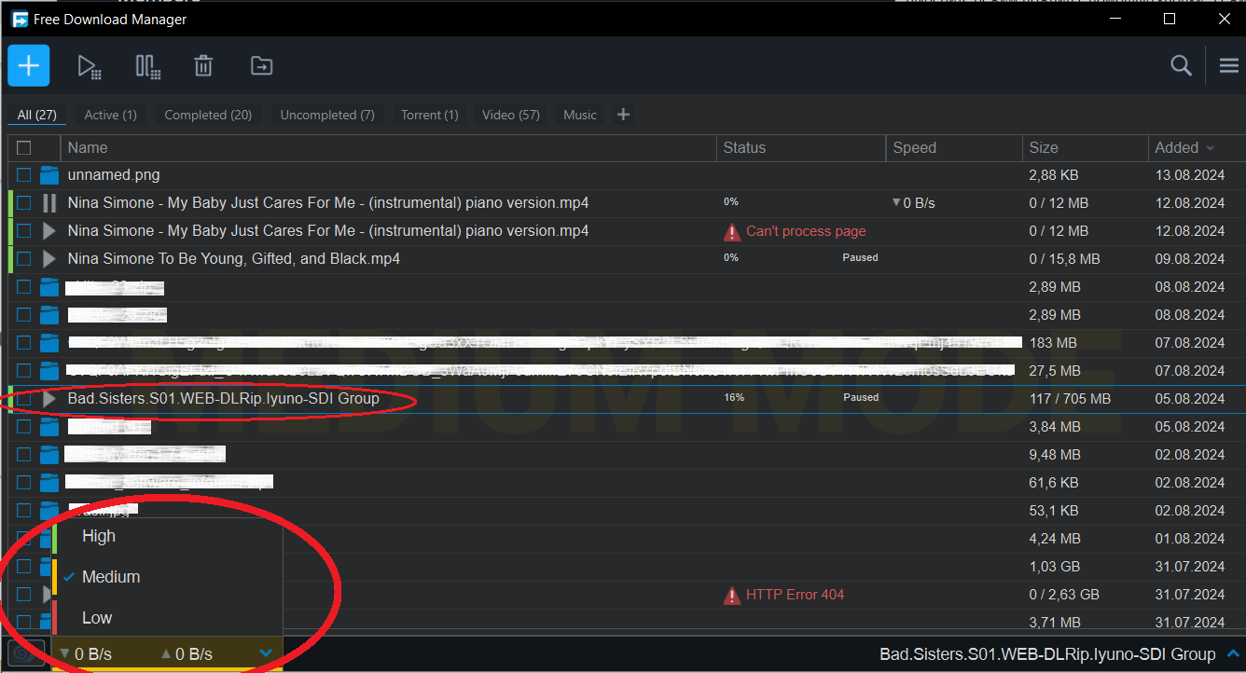Resume the Nina Simone To Be Young download

49,259
